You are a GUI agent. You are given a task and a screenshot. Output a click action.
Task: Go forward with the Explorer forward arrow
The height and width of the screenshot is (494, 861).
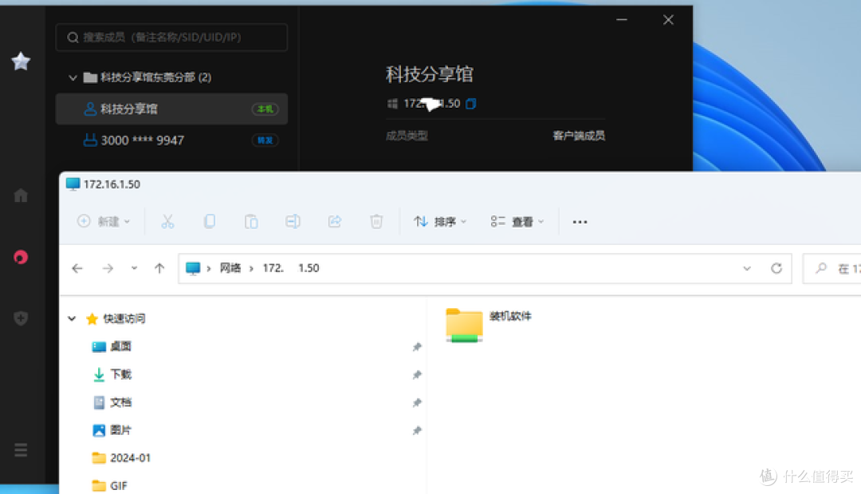[108, 268]
